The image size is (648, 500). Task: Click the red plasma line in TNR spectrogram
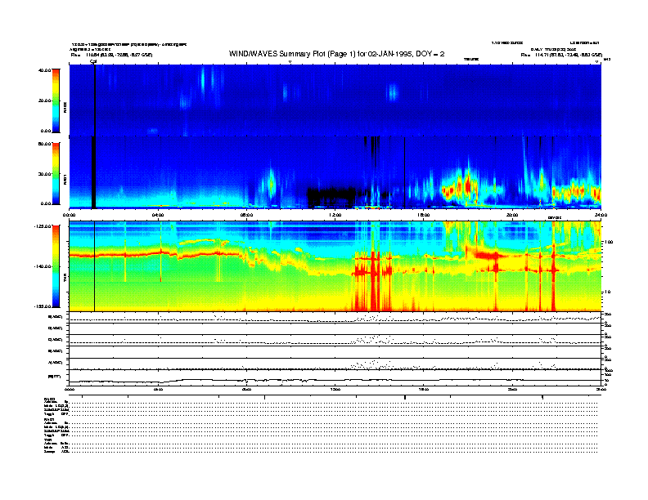(155, 254)
